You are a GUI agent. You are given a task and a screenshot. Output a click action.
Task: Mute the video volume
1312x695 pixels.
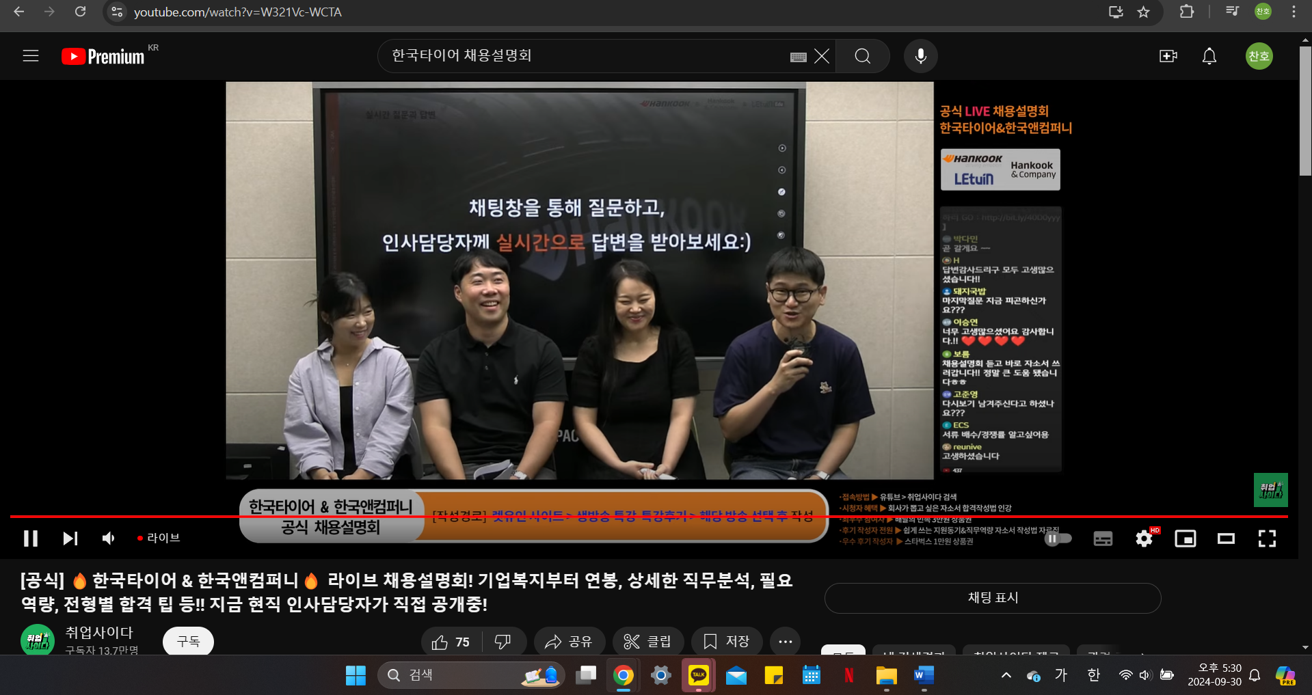point(109,539)
